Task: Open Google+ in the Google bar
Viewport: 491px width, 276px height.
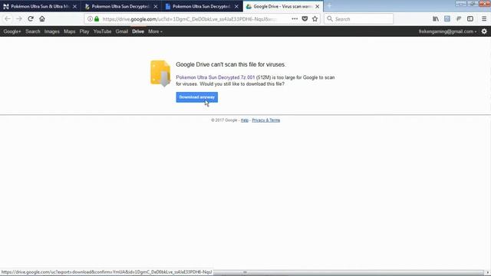Action: (x=12, y=31)
